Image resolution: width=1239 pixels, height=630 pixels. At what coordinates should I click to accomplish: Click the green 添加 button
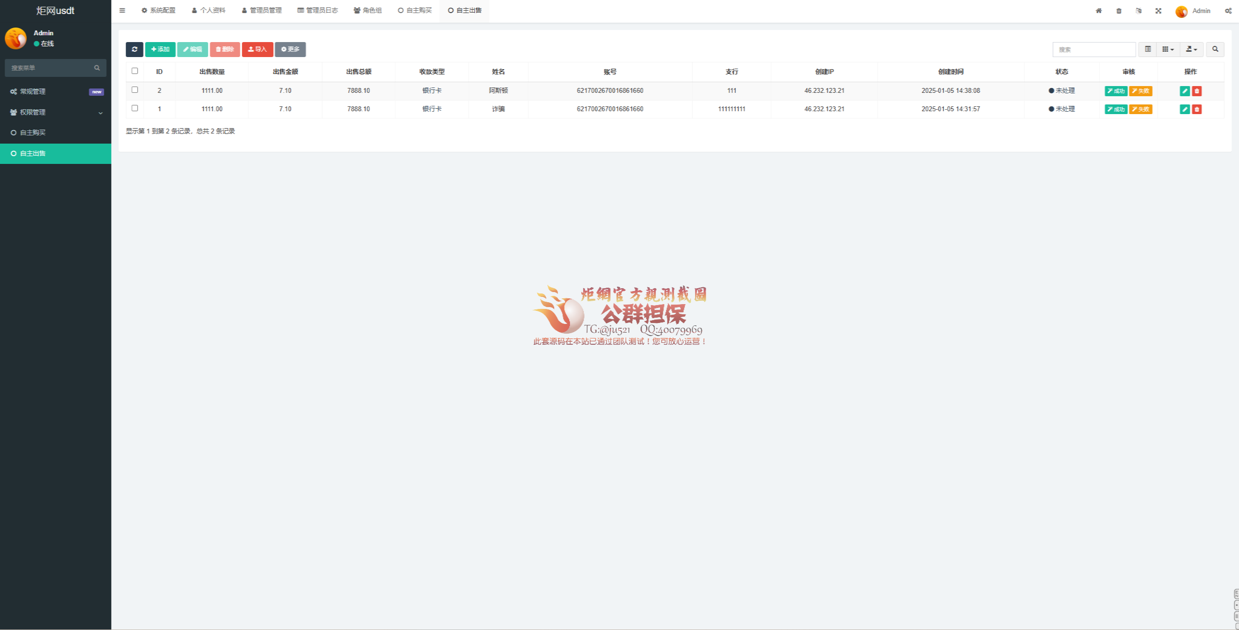point(160,49)
